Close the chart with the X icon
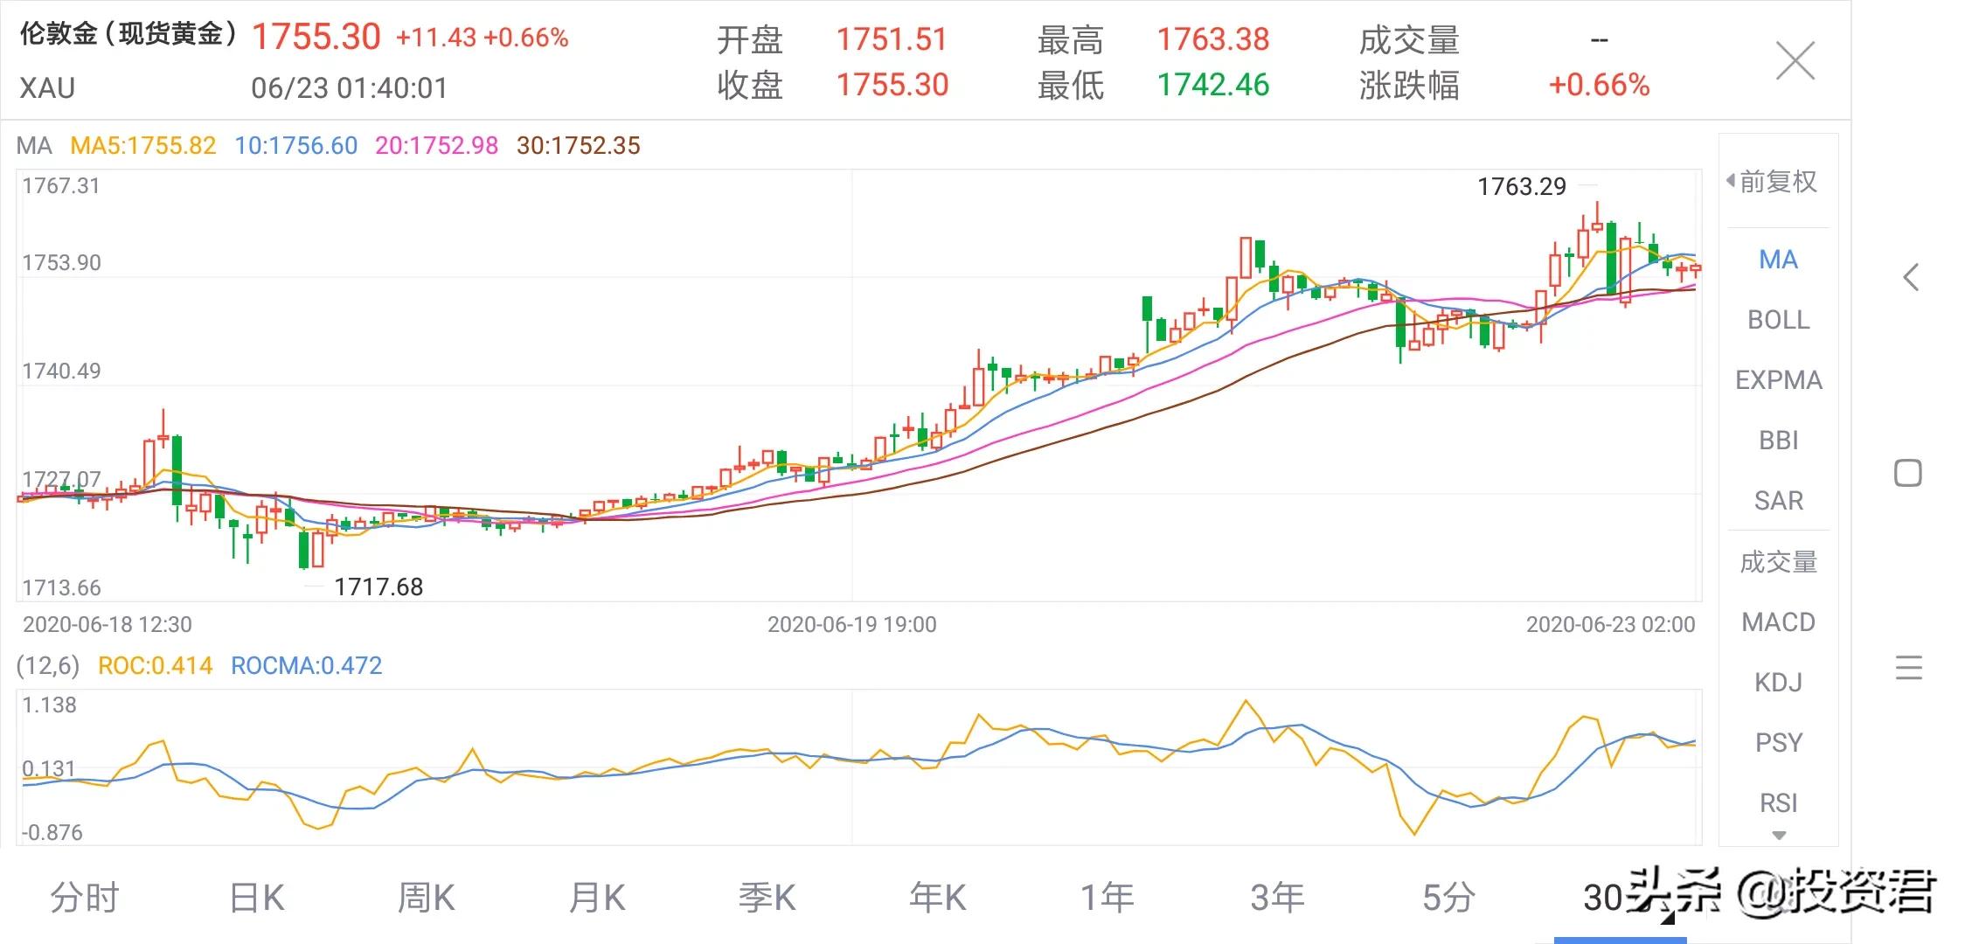 coord(1795,61)
